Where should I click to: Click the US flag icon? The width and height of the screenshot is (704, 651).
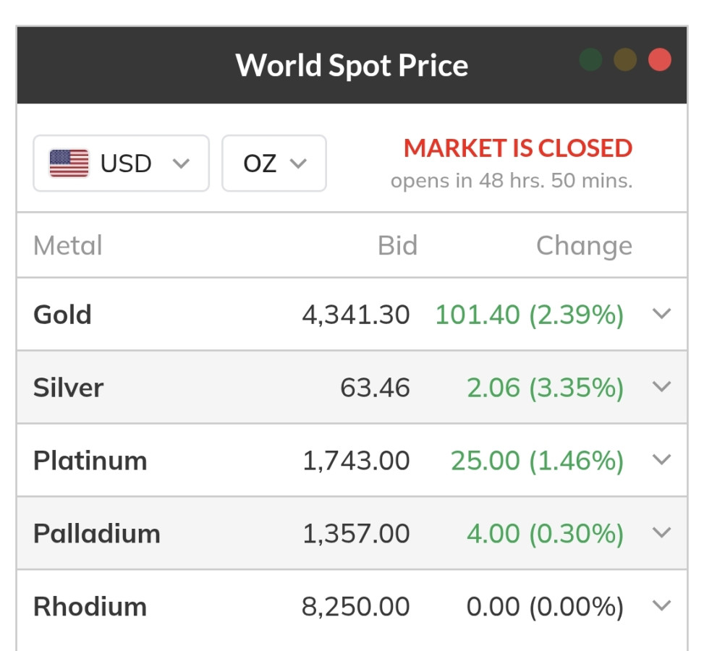(69, 163)
